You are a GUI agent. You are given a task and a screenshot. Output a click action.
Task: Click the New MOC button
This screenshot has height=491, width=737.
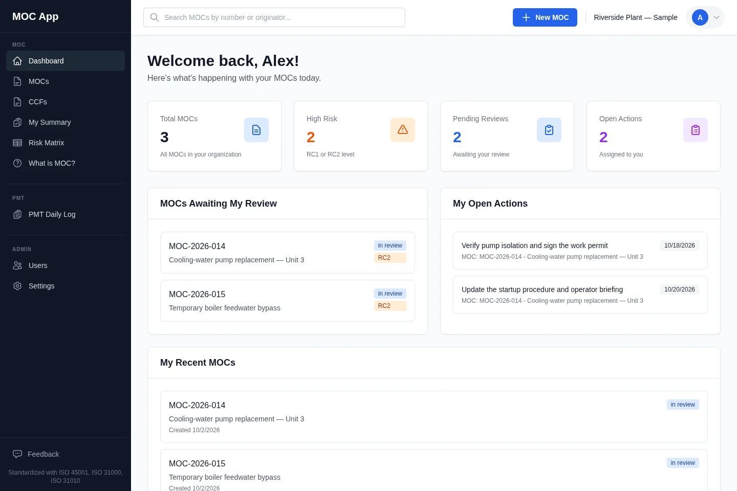545,17
